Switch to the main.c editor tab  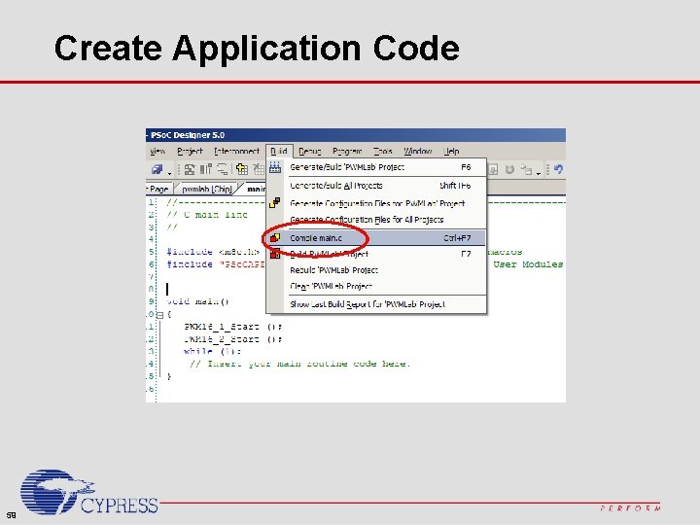(255, 189)
